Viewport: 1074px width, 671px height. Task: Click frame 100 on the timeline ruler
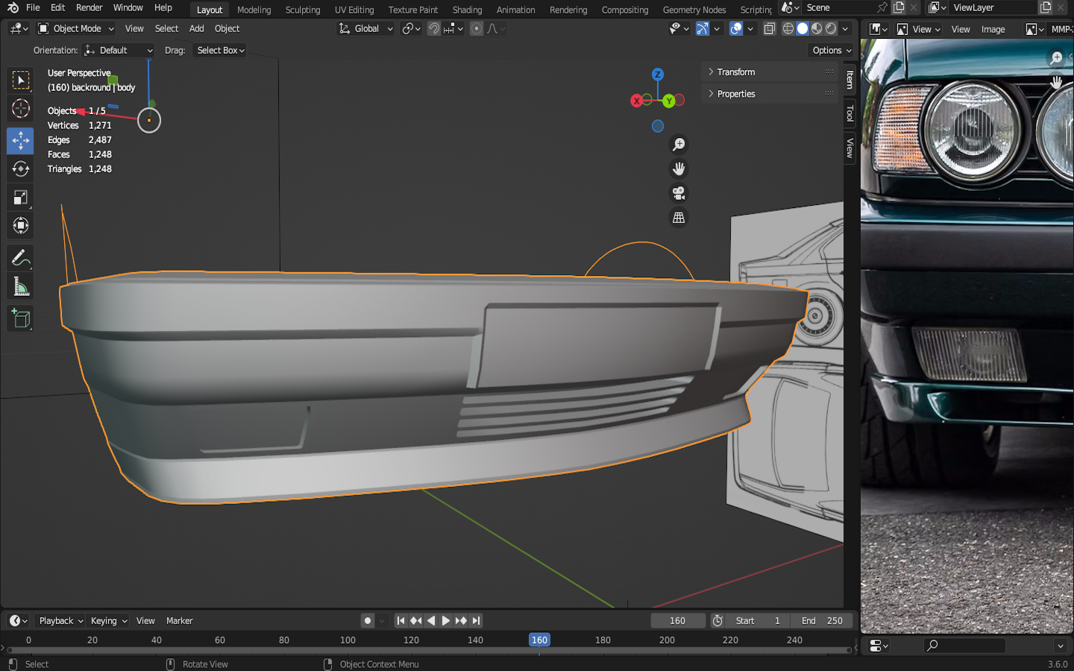(348, 640)
